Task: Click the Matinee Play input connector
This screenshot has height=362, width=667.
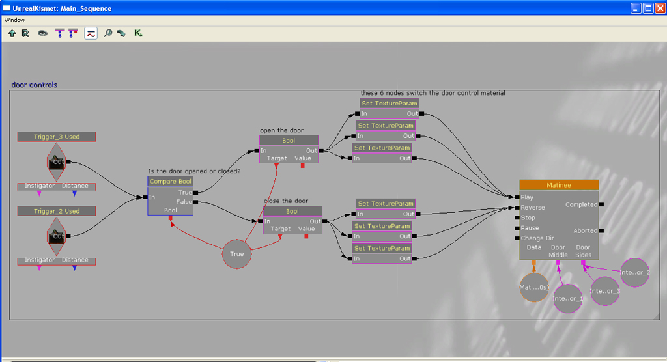Action: [x=517, y=197]
